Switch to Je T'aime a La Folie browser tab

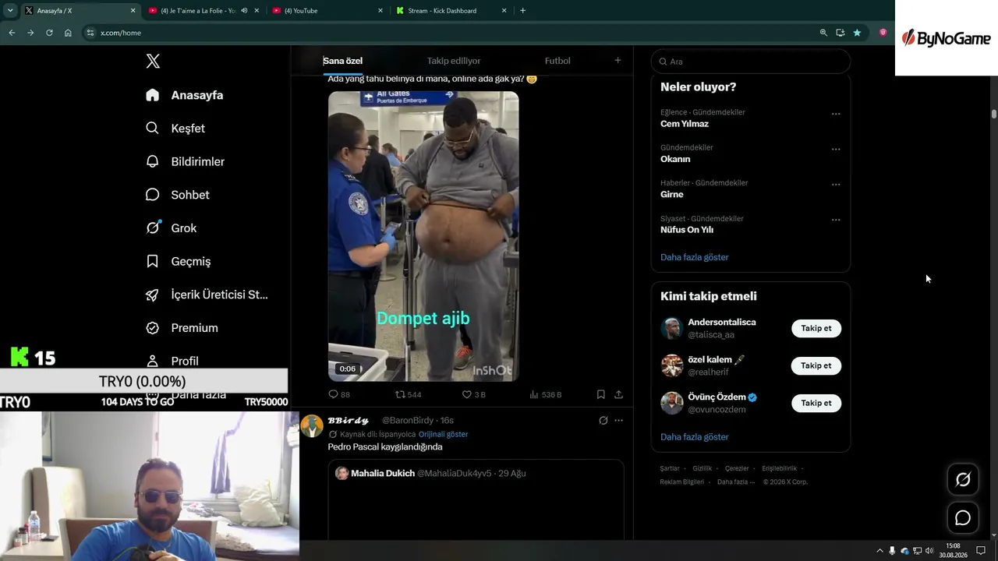coord(203,11)
